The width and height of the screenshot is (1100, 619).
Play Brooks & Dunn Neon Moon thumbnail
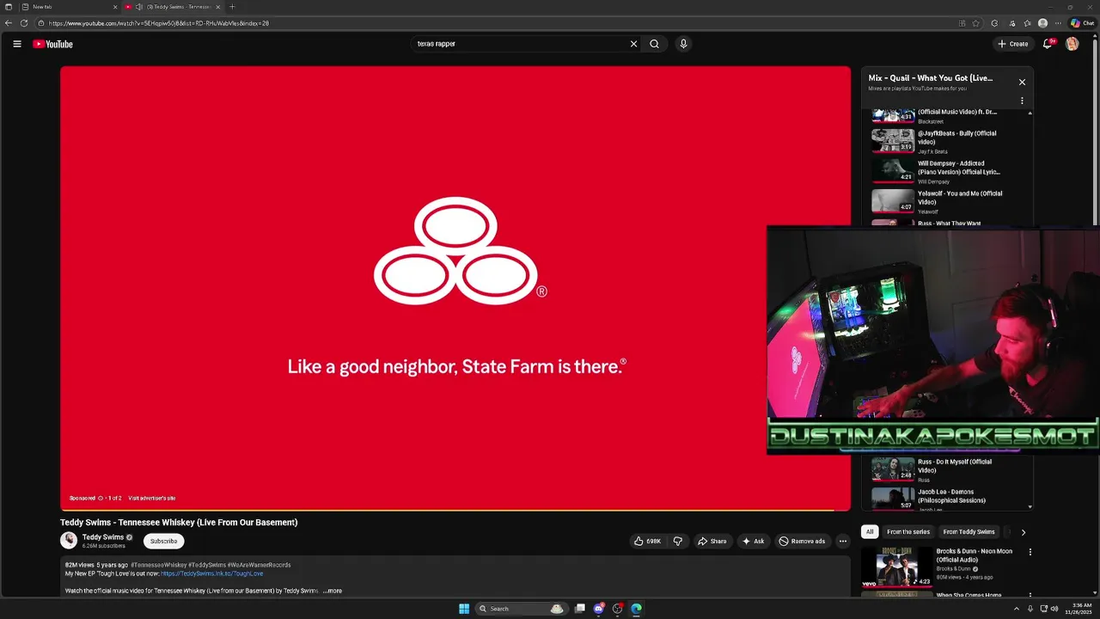(x=896, y=567)
